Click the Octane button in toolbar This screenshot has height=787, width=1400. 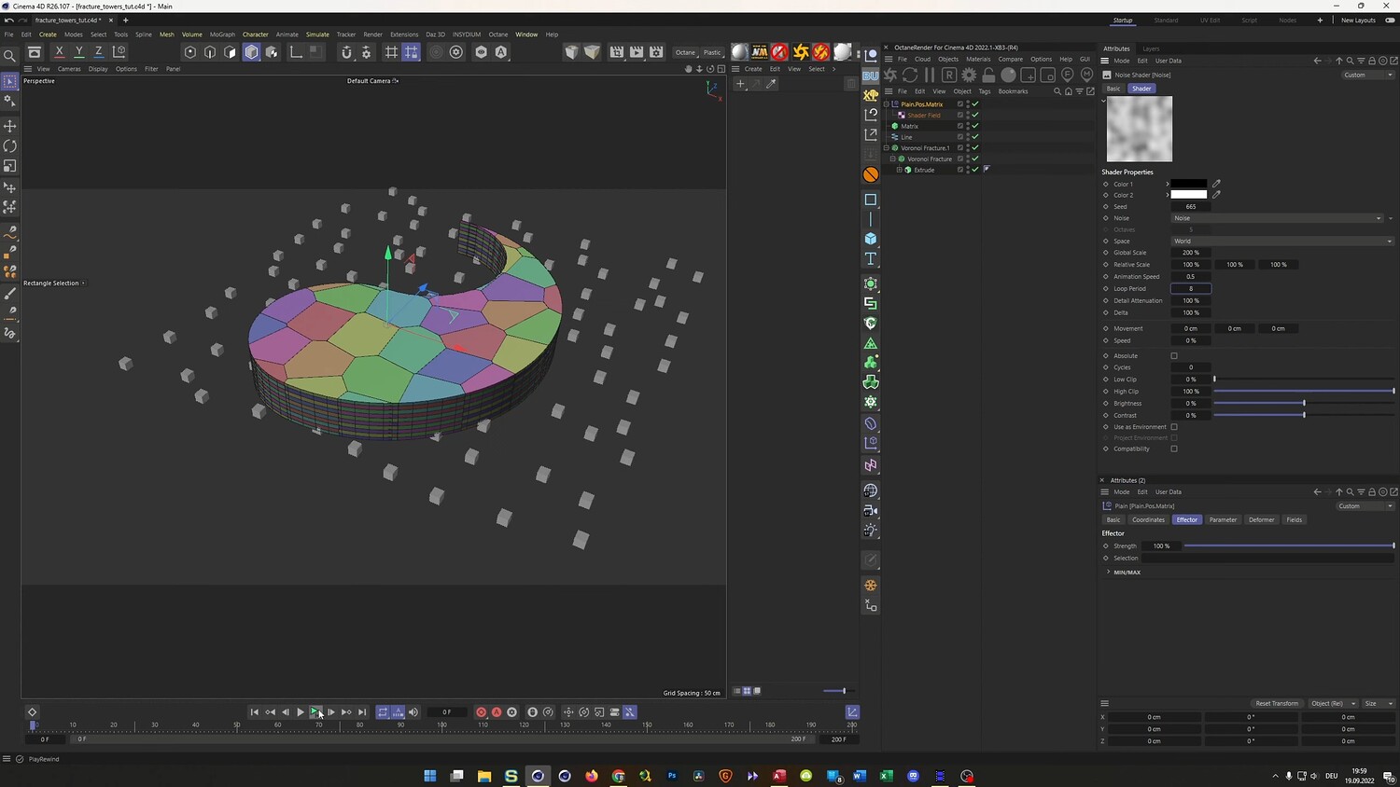(x=685, y=52)
